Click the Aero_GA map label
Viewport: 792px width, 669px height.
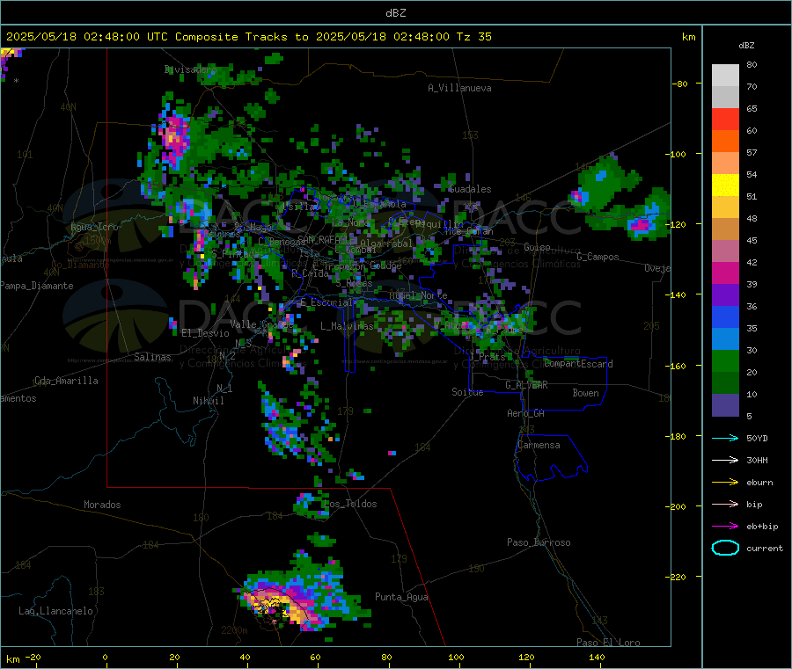coord(525,413)
